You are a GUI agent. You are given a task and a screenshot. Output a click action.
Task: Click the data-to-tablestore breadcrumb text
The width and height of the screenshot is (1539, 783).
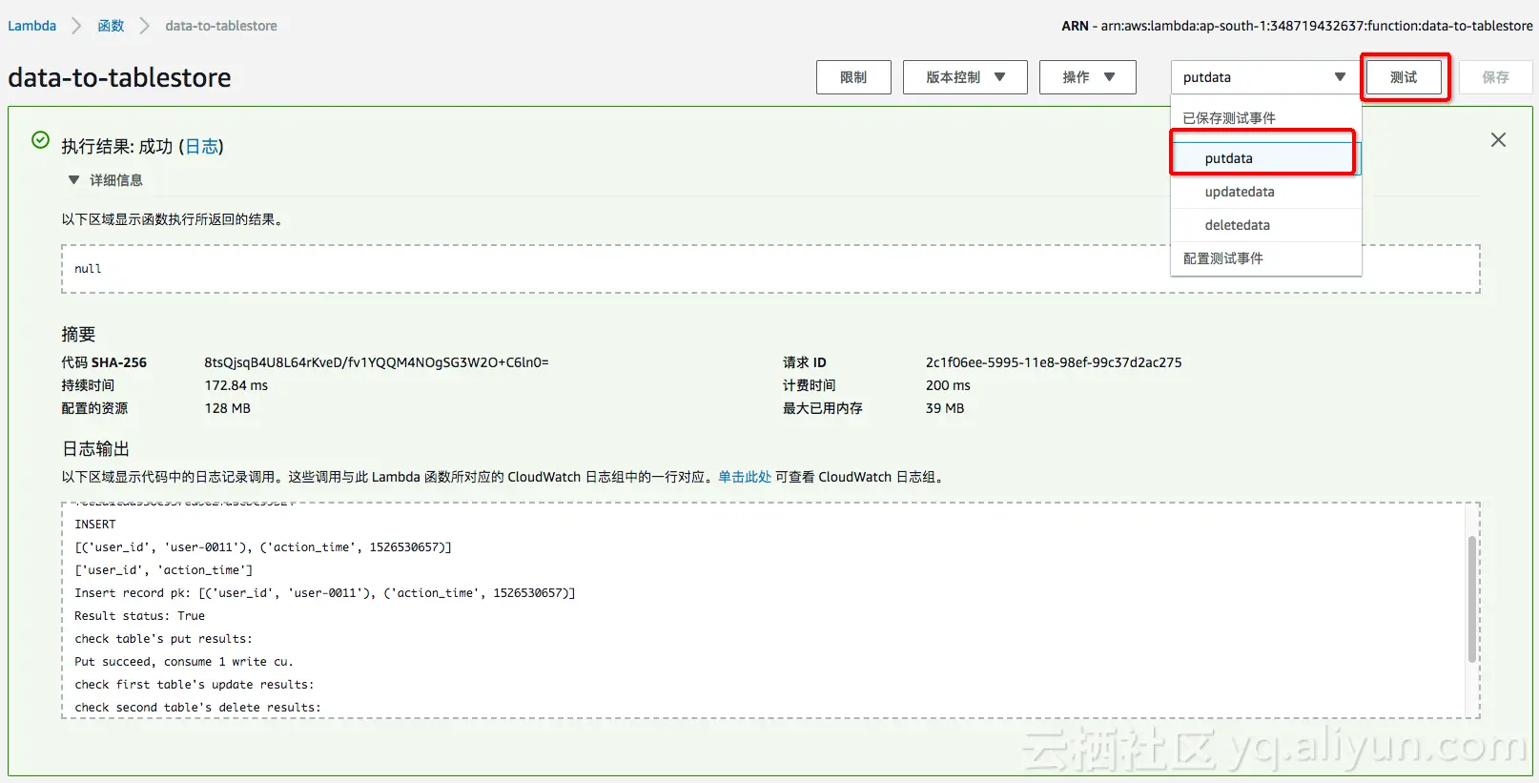[221, 26]
